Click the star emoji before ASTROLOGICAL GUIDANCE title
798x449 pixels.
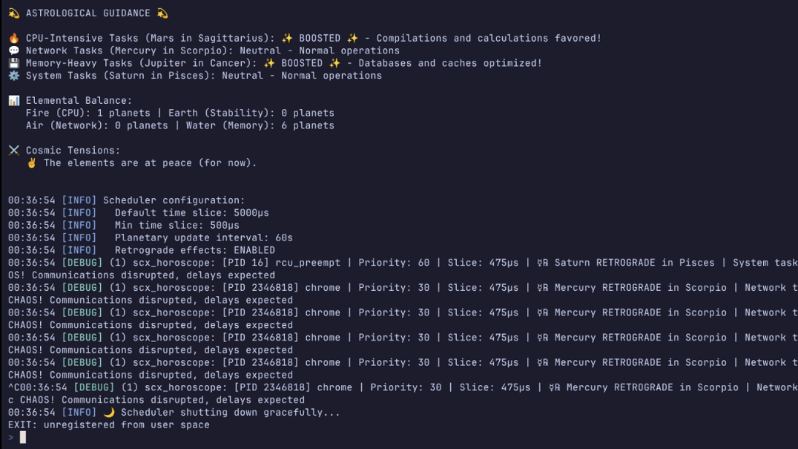point(14,13)
